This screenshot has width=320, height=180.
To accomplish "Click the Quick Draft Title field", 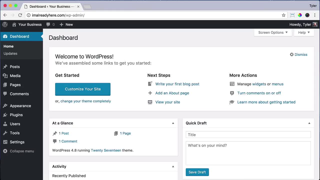I will [248, 134].
